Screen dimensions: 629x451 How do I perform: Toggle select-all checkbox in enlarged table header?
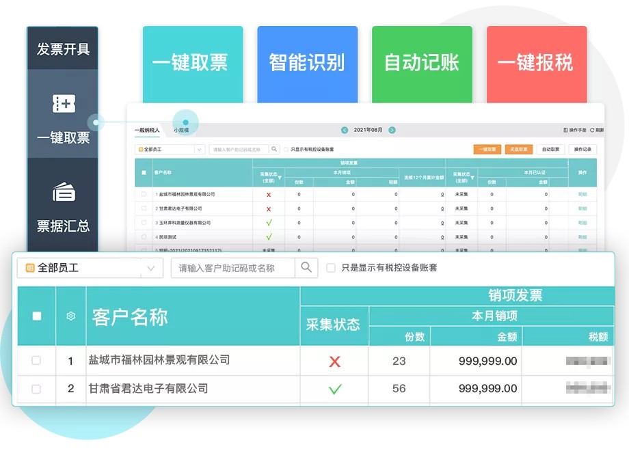click(x=37, y=316)
